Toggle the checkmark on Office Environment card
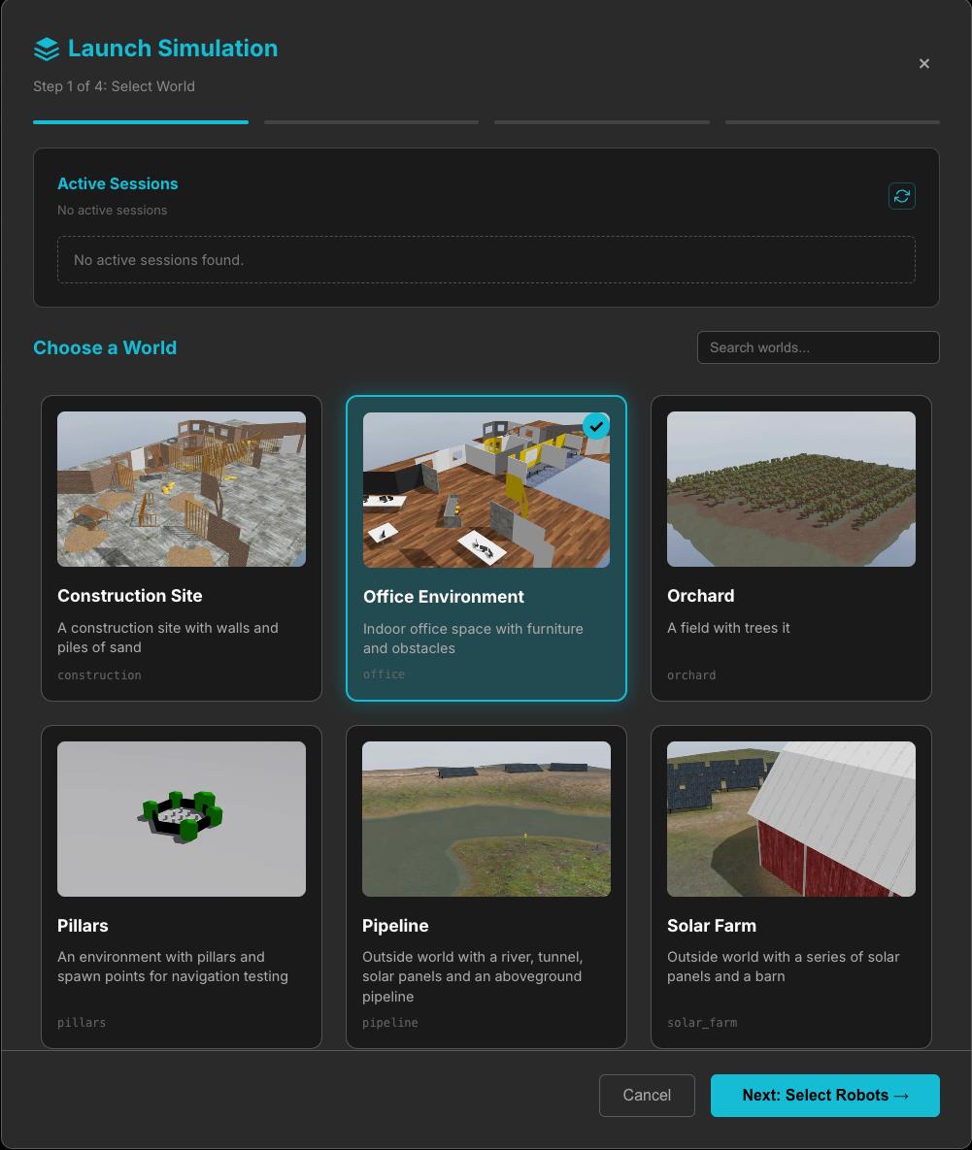 point(595,426)
